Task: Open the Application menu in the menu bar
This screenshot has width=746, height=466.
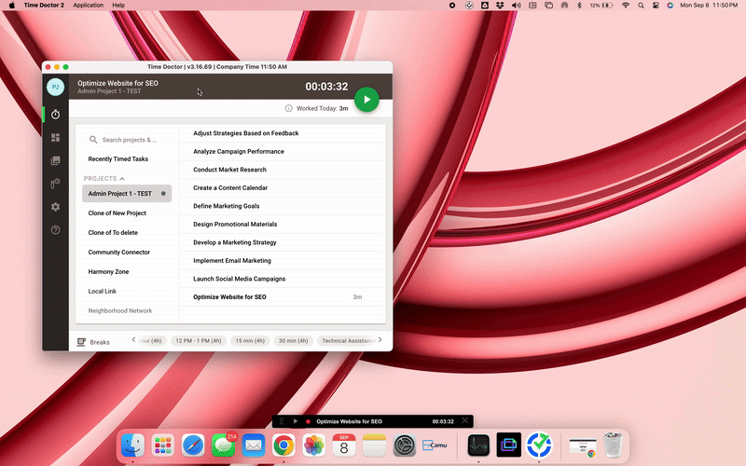Action: (x=88, y=6)
